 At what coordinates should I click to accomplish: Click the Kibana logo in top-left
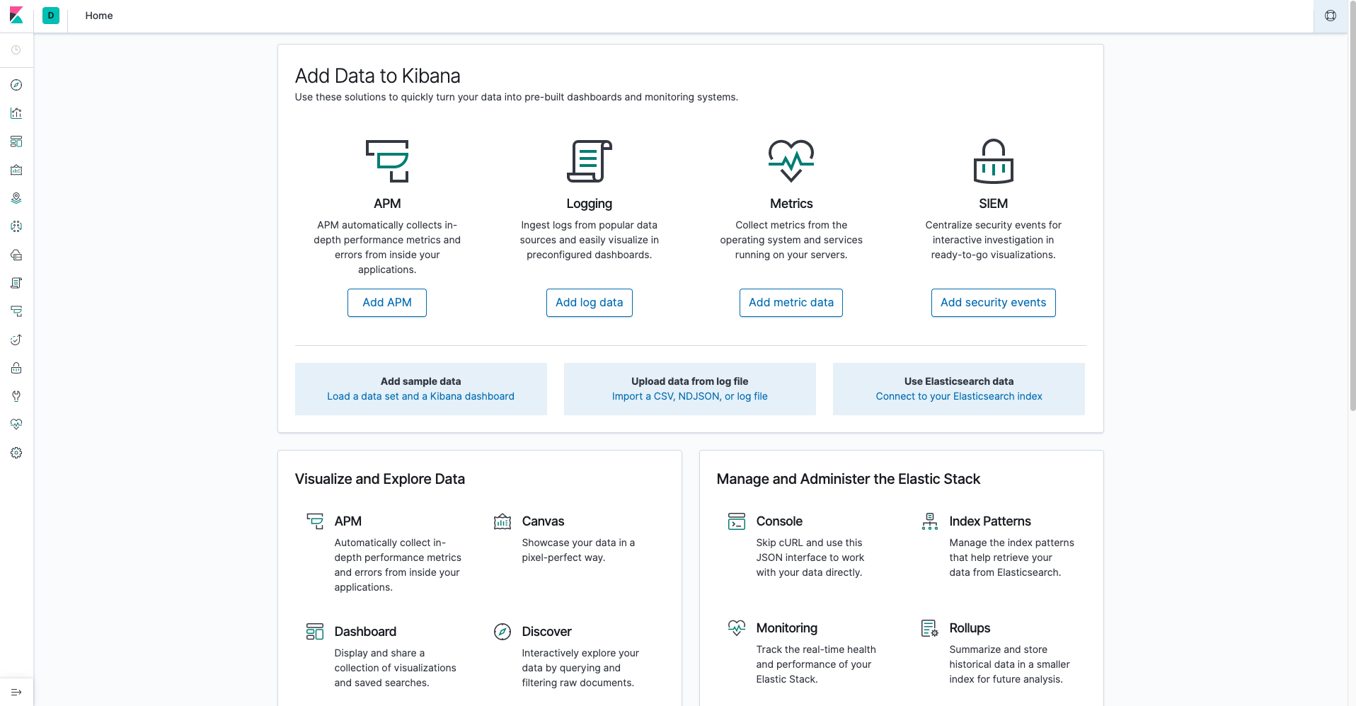16,16
